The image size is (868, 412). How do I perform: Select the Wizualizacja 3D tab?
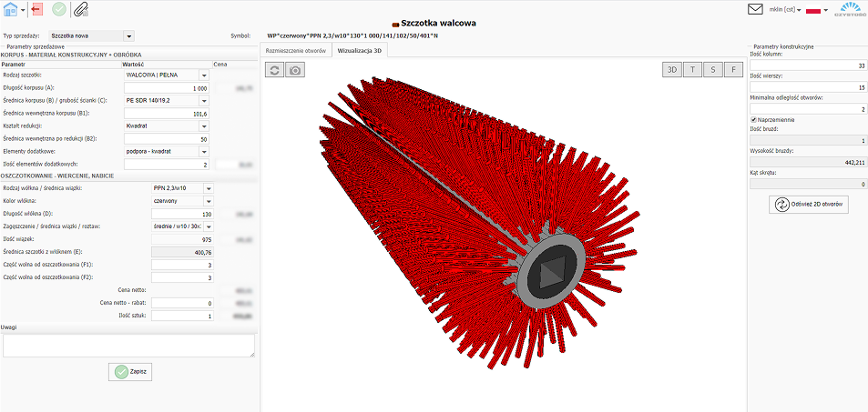pos(360,50)
